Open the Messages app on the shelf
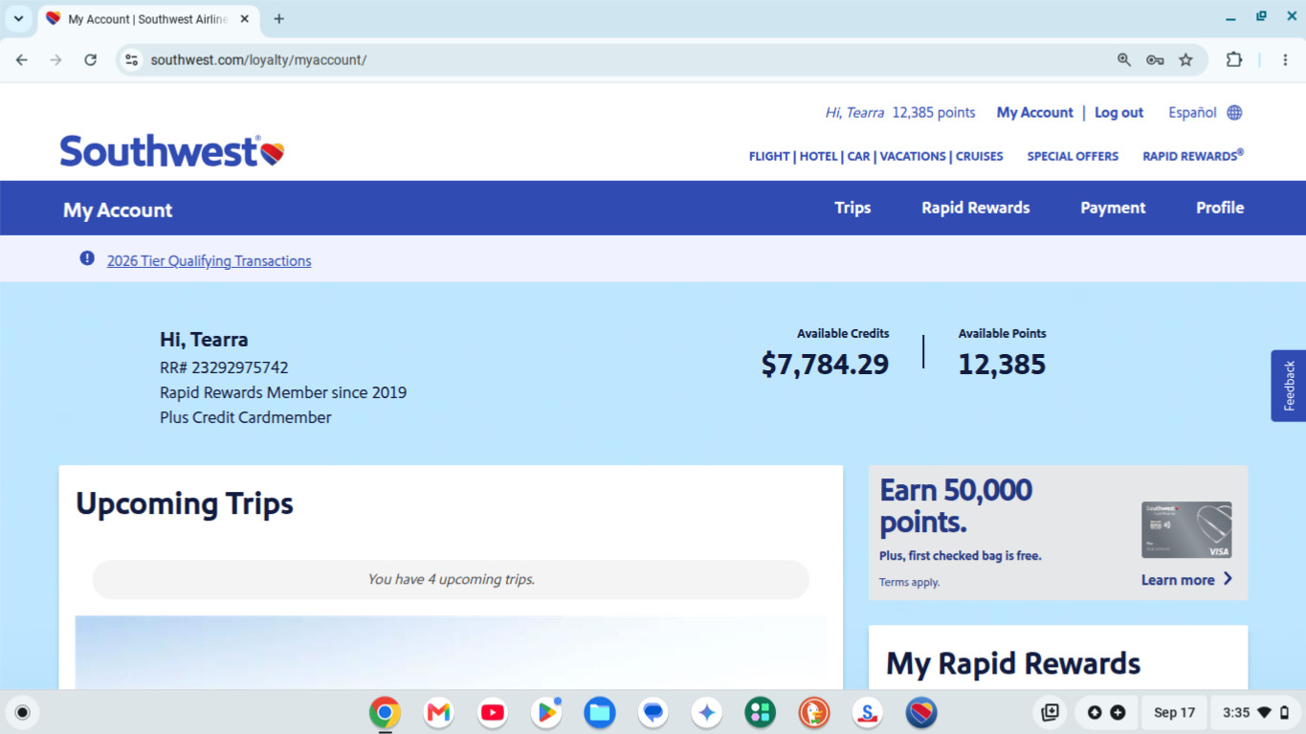The image size is (1306, 734). (653, 712)
